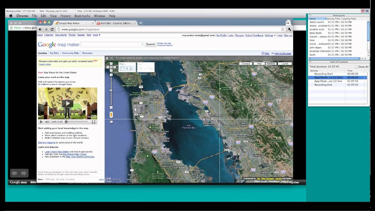This screenshot has width=375, height=211.
Task: Open the History menu
Action: 65,16
